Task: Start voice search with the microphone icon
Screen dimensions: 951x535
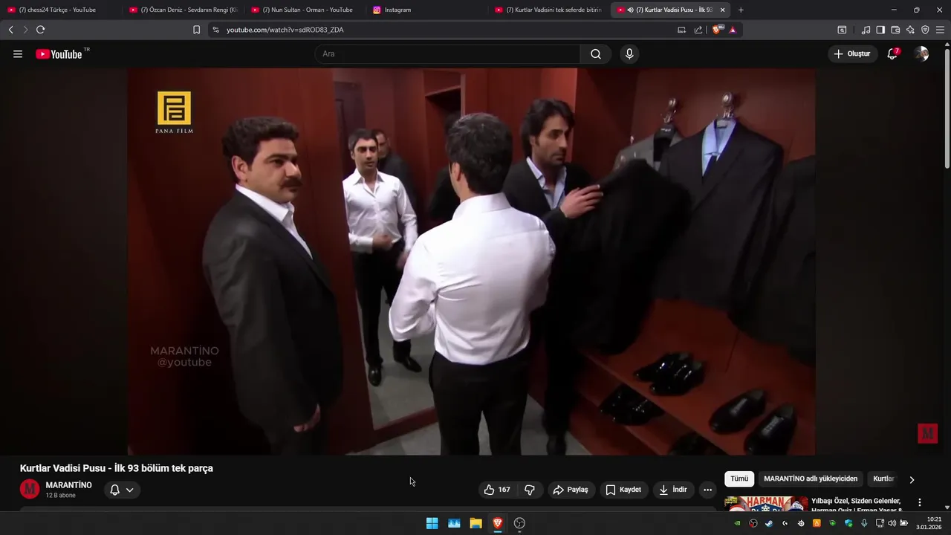Action: (629, 54)
